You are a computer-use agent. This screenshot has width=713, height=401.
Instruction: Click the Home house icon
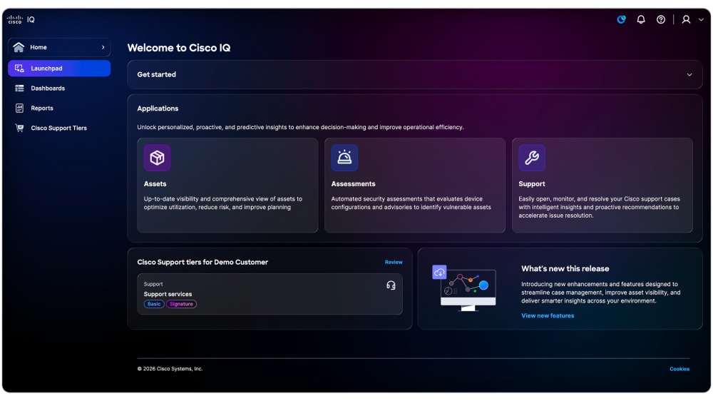[19, 47]
